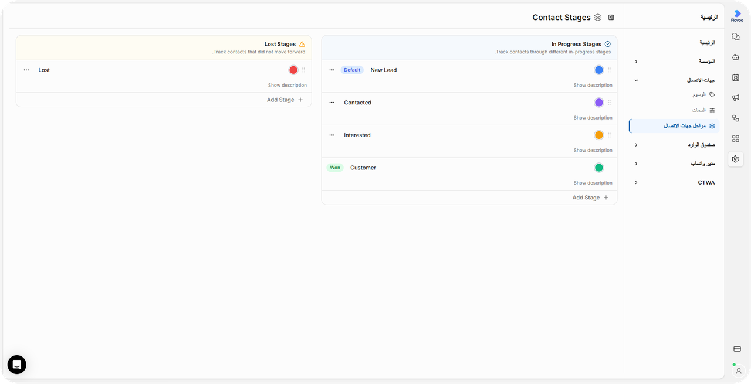Change the purple color of Contacted
This screenshot has height=384, width=751.
(599, 103)
